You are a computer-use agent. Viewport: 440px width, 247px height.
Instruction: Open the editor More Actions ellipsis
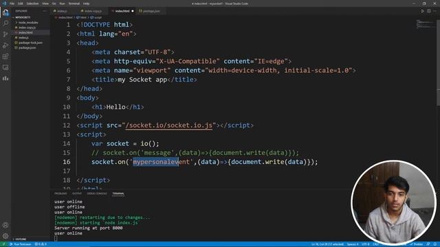tap(435, 11)
